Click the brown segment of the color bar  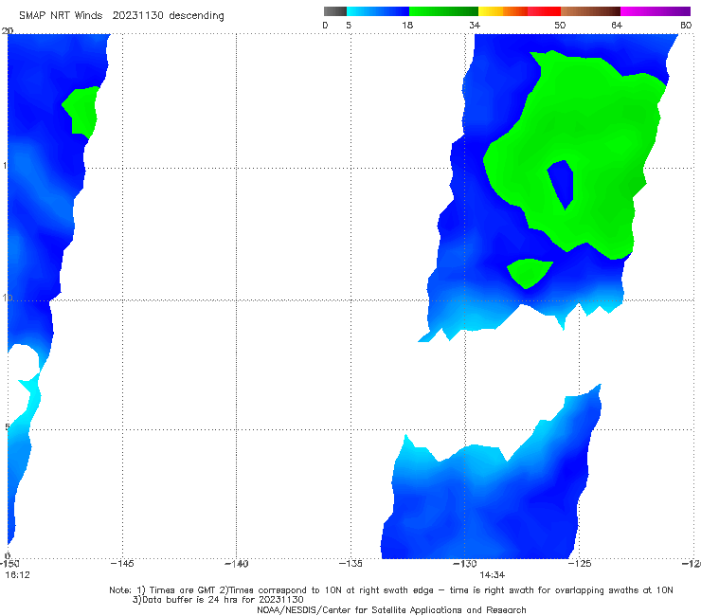tap(590, 11)
